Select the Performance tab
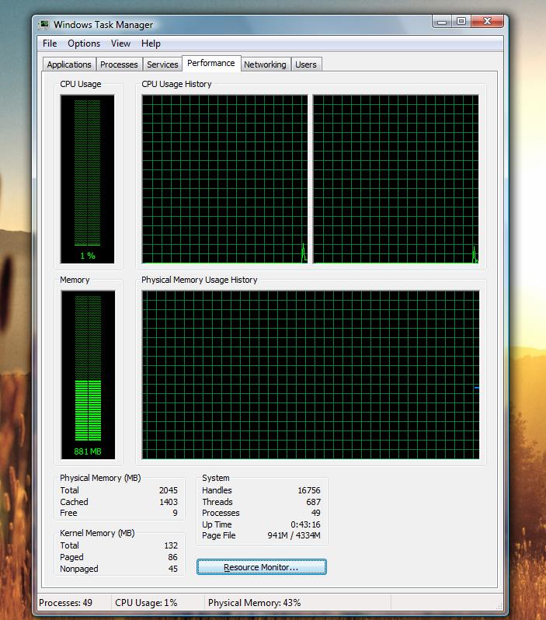Image resolution: width=546 pixels, height=620 pixels. (211, 63)
